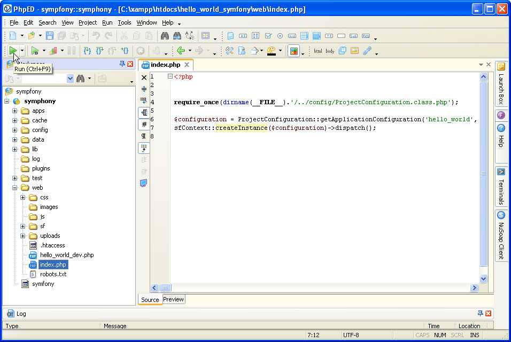
Task: Click the Save file icon
Action: click(x=50, y=36)
